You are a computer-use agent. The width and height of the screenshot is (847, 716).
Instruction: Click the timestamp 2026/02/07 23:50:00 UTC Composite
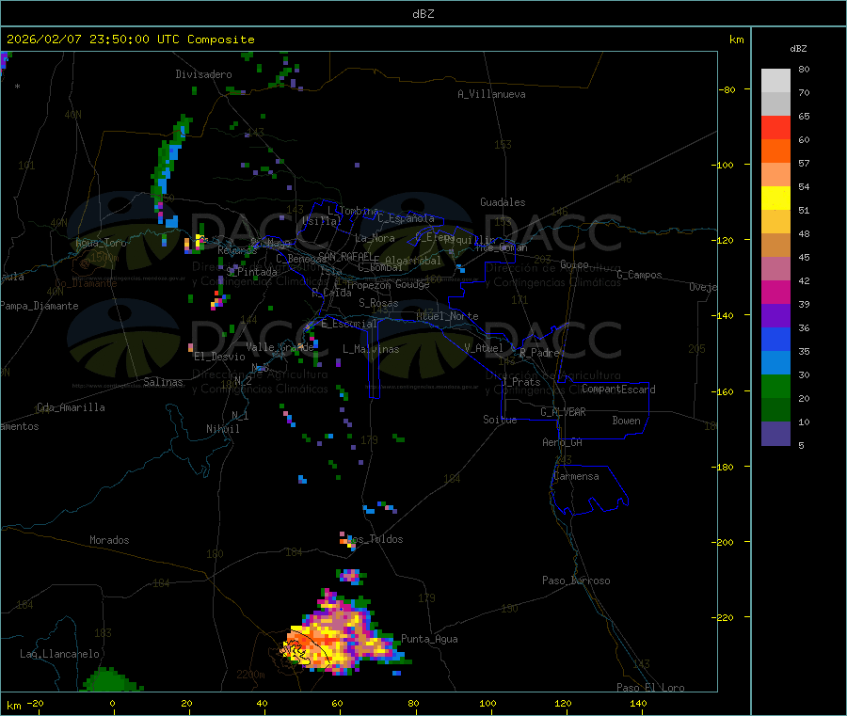click(x=130, y=40)
